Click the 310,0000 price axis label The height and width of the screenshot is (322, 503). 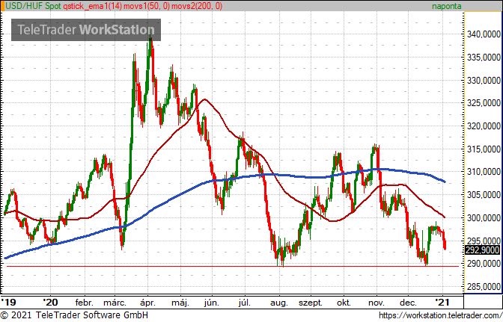484,172
